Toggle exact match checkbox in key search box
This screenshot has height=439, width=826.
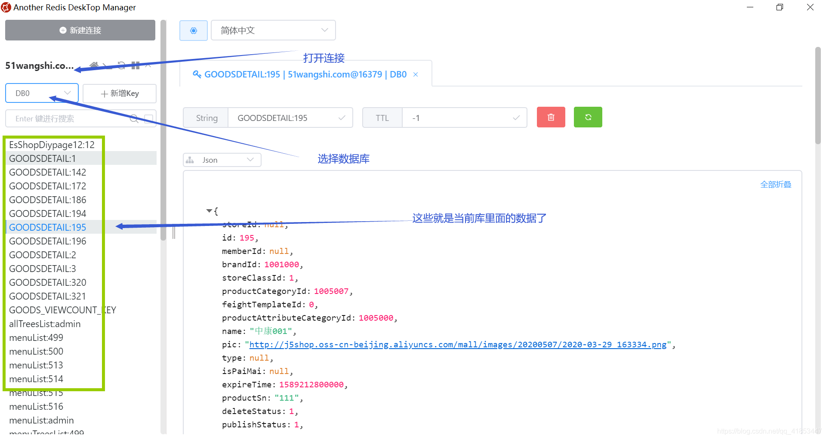point(149,119)
